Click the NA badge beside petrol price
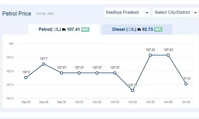The height and width of the screenshot is (119, 199). coord(85,29)
